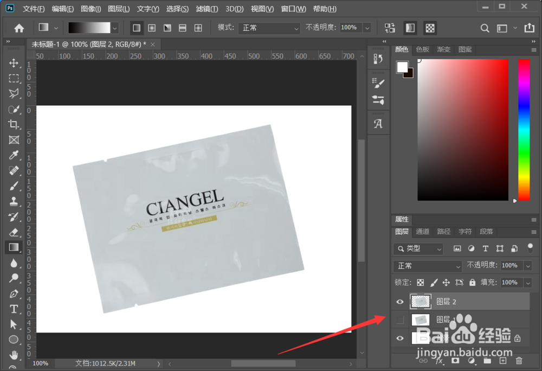Screen dimensions: 542x371
Task: Select the Eraser tool
Action: coord(14,232)
